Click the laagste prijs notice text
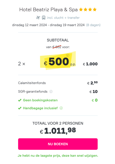The width and height of the screenshot is (115, 164). click(58, 156)
